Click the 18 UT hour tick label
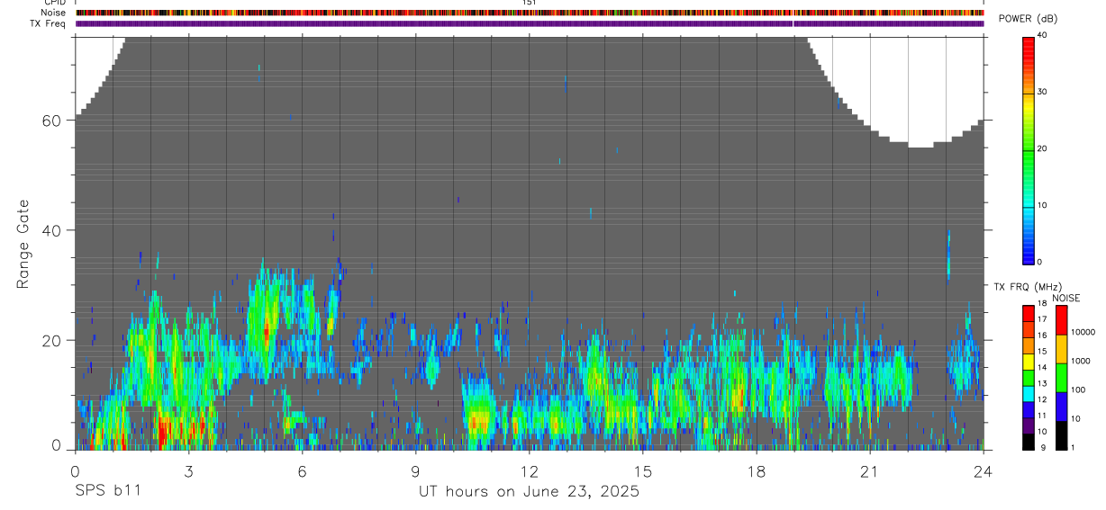This screenshot has width=1106, height=510. coord(757,471)
